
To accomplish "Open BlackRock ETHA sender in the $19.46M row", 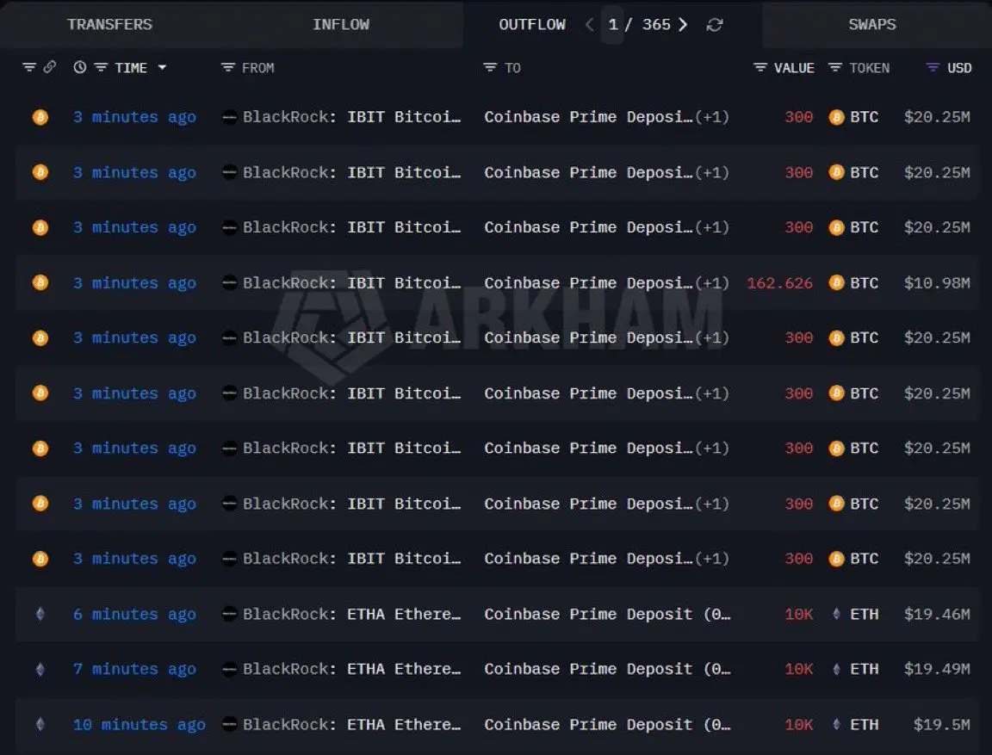I will coord(351,614).
